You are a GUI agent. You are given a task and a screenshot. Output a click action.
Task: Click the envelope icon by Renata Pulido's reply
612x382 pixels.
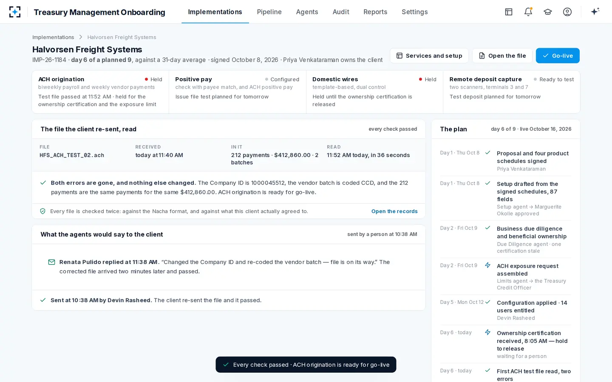pyautogui.click(x=51, y=262)
